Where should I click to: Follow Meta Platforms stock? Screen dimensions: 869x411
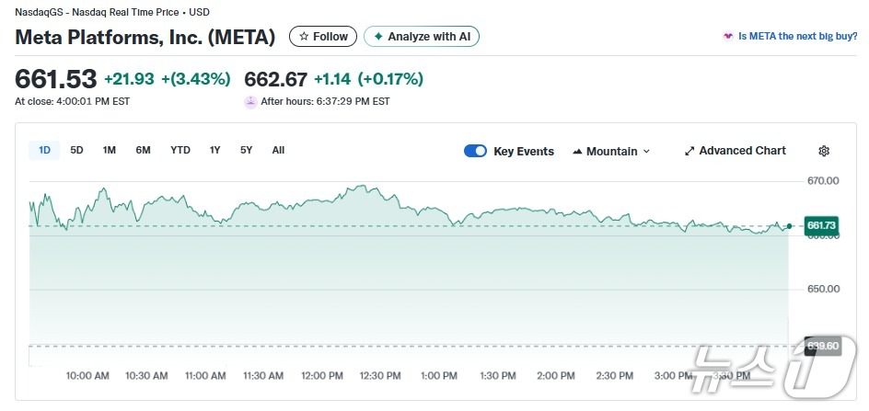point(323,37)
